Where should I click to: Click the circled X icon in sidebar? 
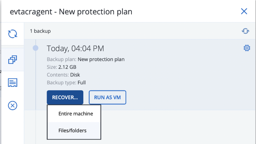click(x=13, y=105)
